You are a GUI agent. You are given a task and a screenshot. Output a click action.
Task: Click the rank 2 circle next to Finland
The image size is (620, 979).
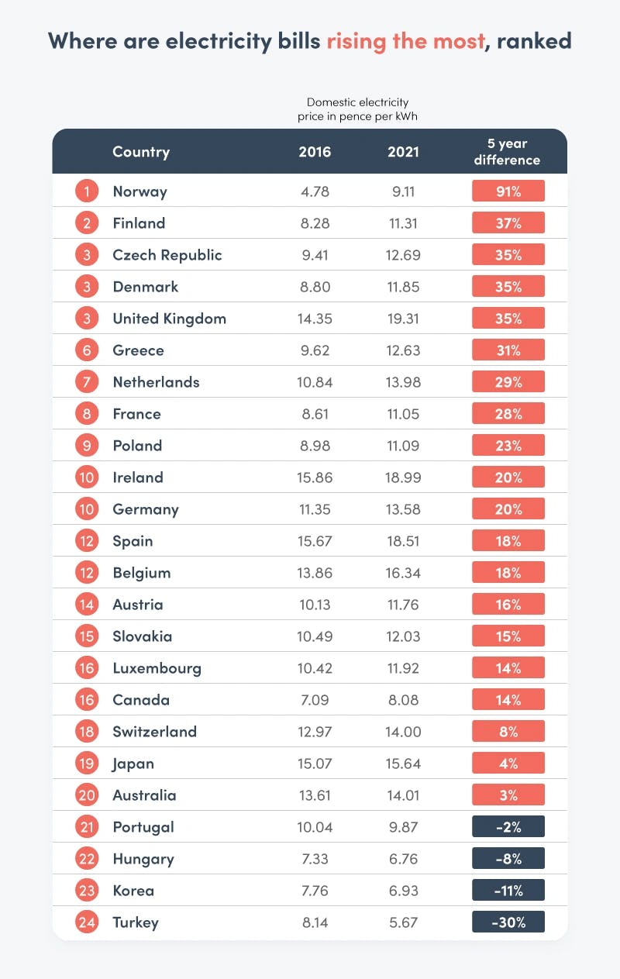tap(87, 223)
